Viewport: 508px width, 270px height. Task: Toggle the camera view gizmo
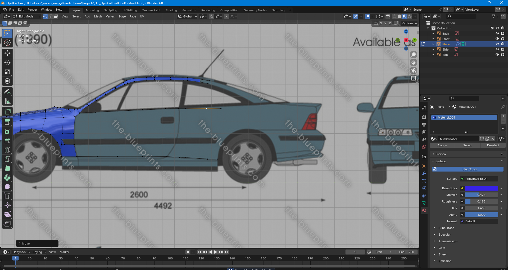coord(414,70)
